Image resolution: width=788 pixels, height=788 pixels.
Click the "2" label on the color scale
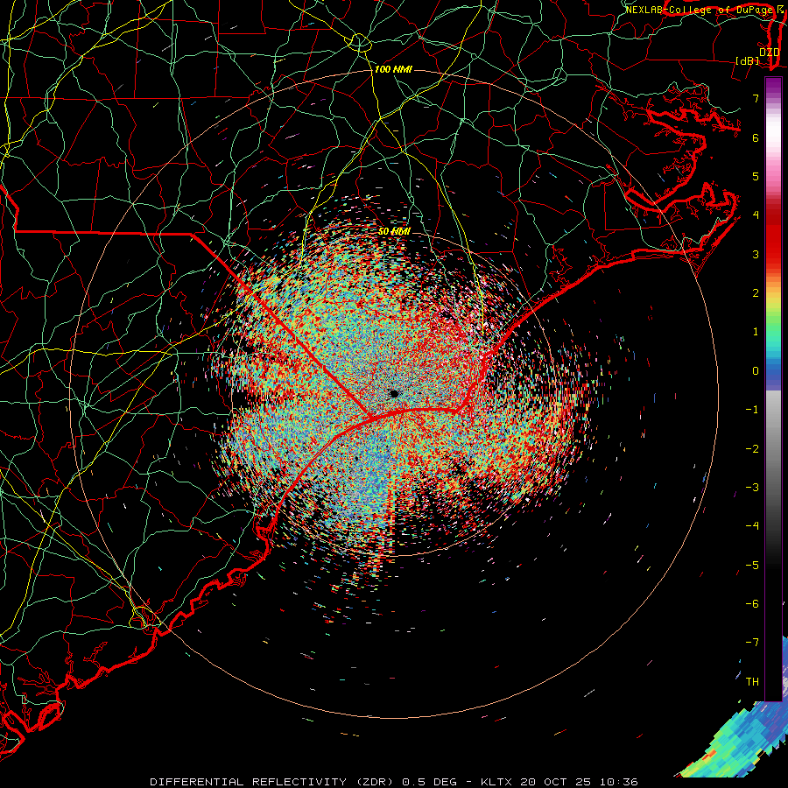tap(756, 293)
